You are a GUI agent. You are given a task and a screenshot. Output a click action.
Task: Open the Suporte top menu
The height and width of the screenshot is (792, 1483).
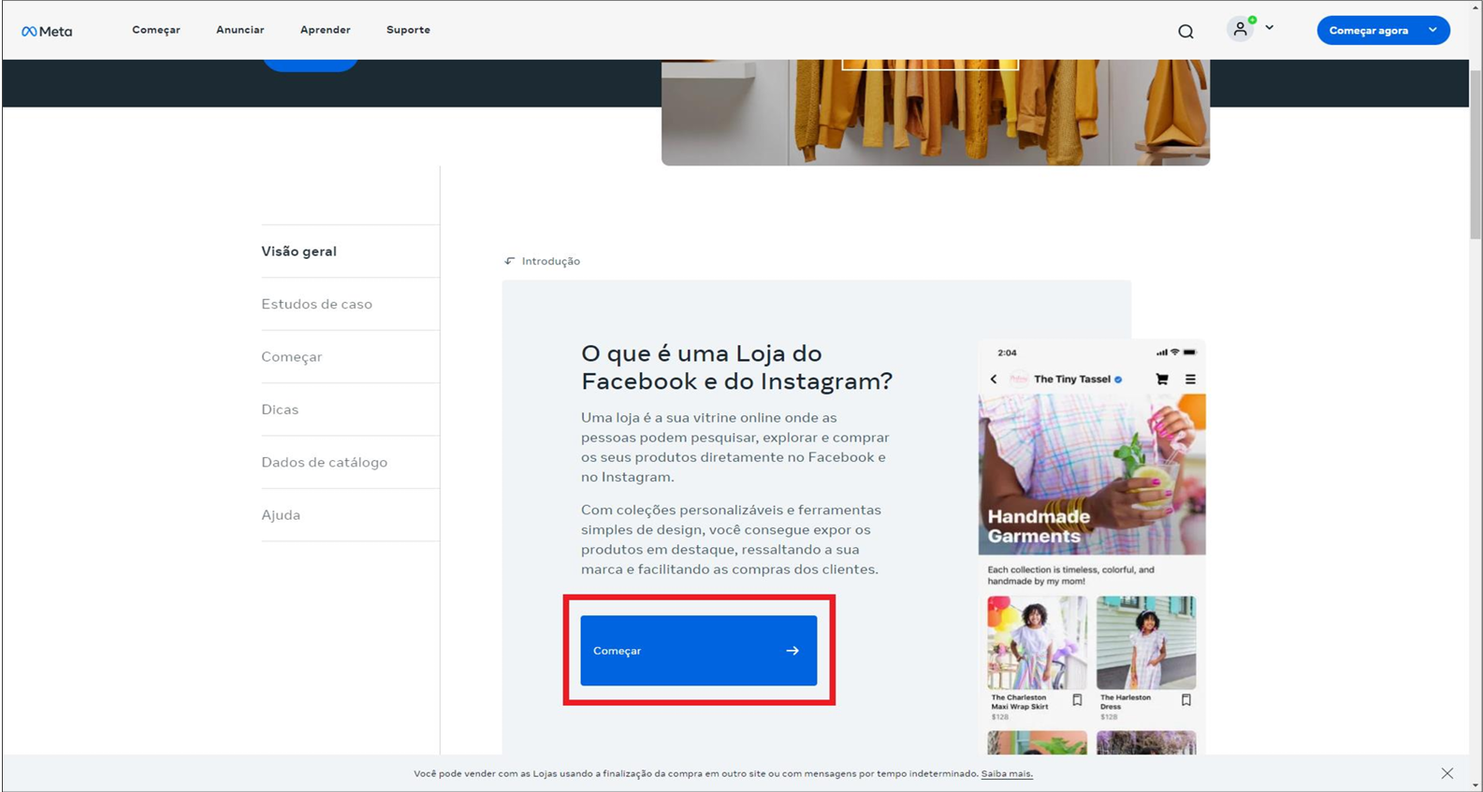[408, 30]
